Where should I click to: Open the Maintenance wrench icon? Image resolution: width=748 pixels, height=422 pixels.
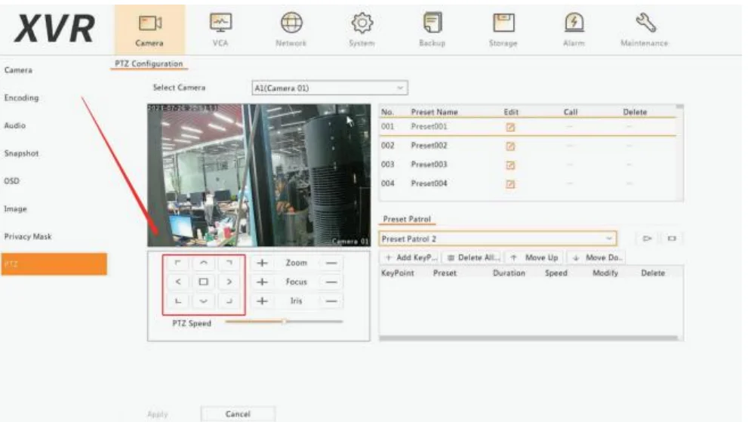pos(645,29)
